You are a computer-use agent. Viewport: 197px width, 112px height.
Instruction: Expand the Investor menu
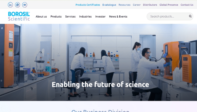[x=100, y=17]
